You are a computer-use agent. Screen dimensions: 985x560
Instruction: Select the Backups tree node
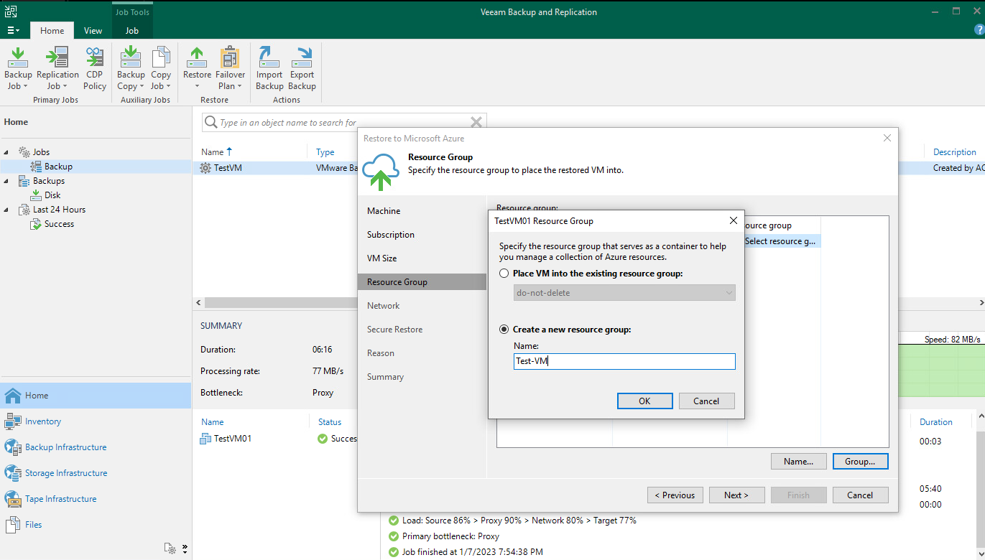point(49,181)
